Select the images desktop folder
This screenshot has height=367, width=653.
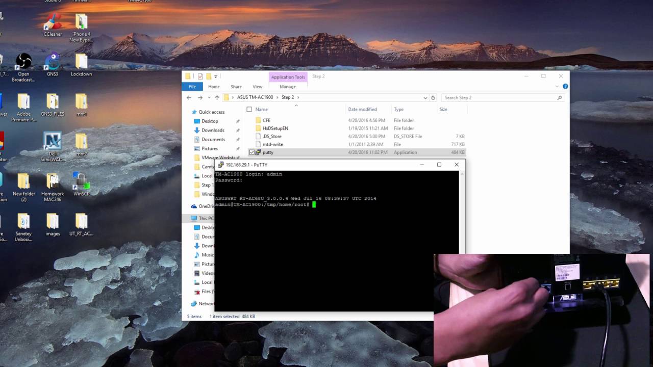(x=53, y=224)
